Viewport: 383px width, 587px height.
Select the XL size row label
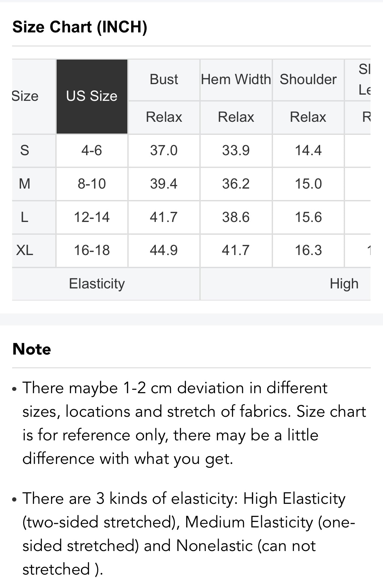coord(25,250)
